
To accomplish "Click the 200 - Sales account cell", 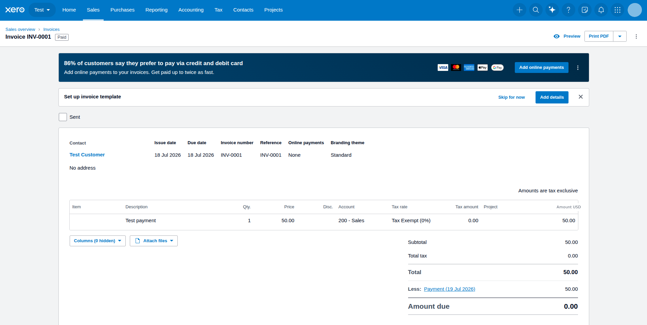I will (351, 221).
